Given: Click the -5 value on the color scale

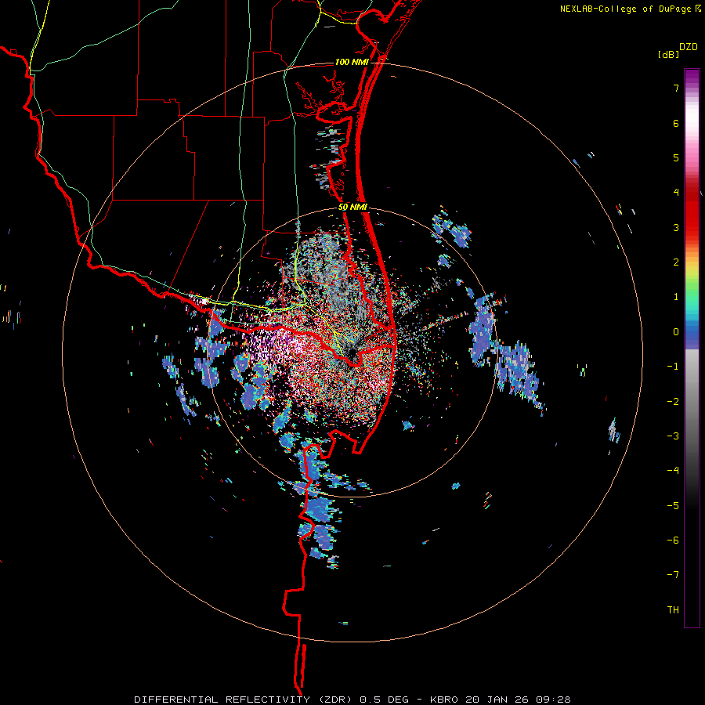Looking at the screenshot, I should pyautogui.click(x=673, y=505).
